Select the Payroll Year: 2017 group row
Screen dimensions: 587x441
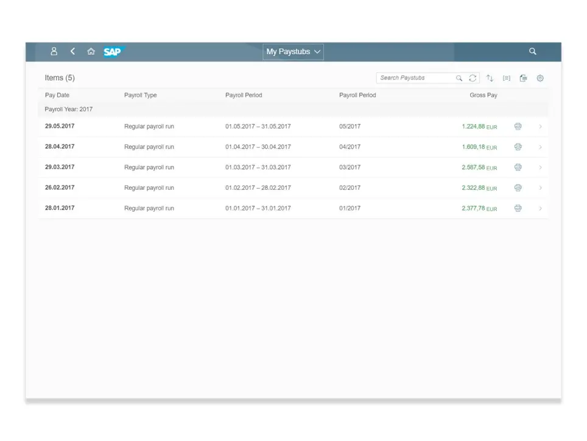tap(293, 109)
